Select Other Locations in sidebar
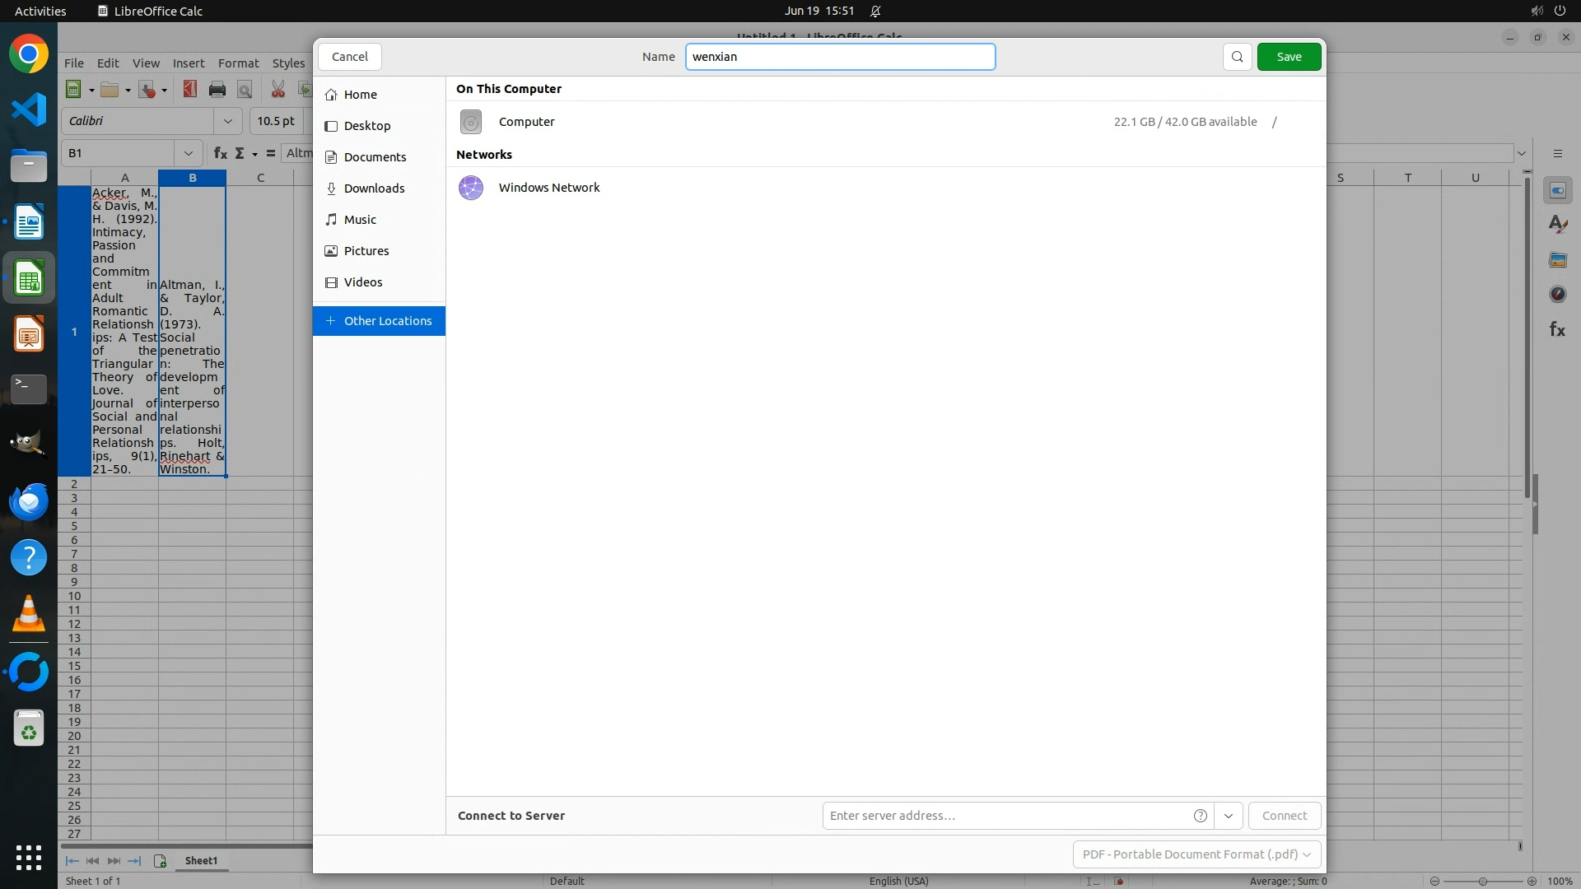 click(x=379, y=321)
